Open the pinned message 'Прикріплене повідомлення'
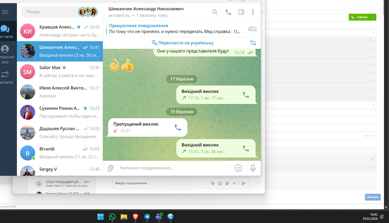The height and width of the screenshot is (223, 389). pyautogui.click(x=174, y=29)
